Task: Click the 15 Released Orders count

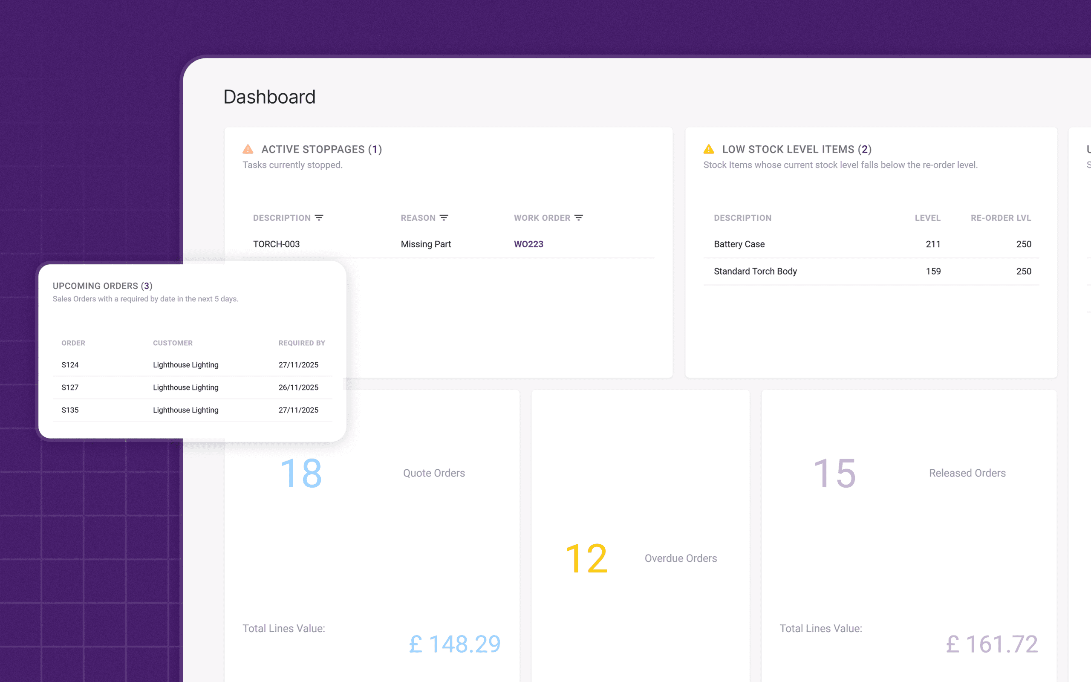Action: coord(834,473)
